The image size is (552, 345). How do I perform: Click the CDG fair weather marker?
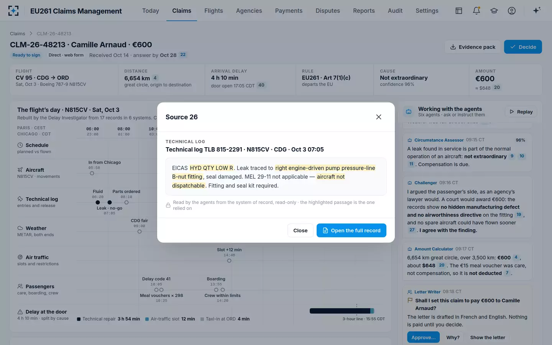tap(140, 232)
